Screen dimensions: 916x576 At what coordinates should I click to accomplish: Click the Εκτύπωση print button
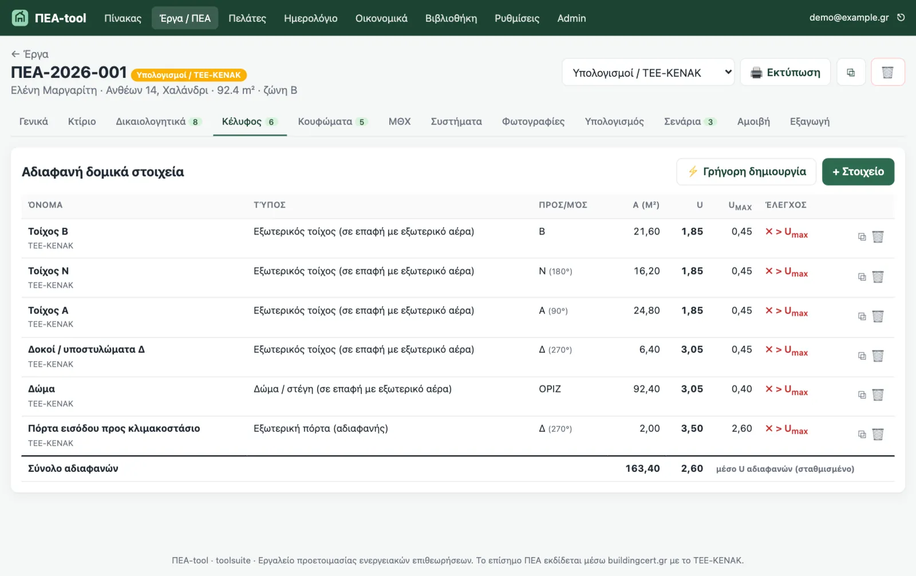[x=785, y=73]
